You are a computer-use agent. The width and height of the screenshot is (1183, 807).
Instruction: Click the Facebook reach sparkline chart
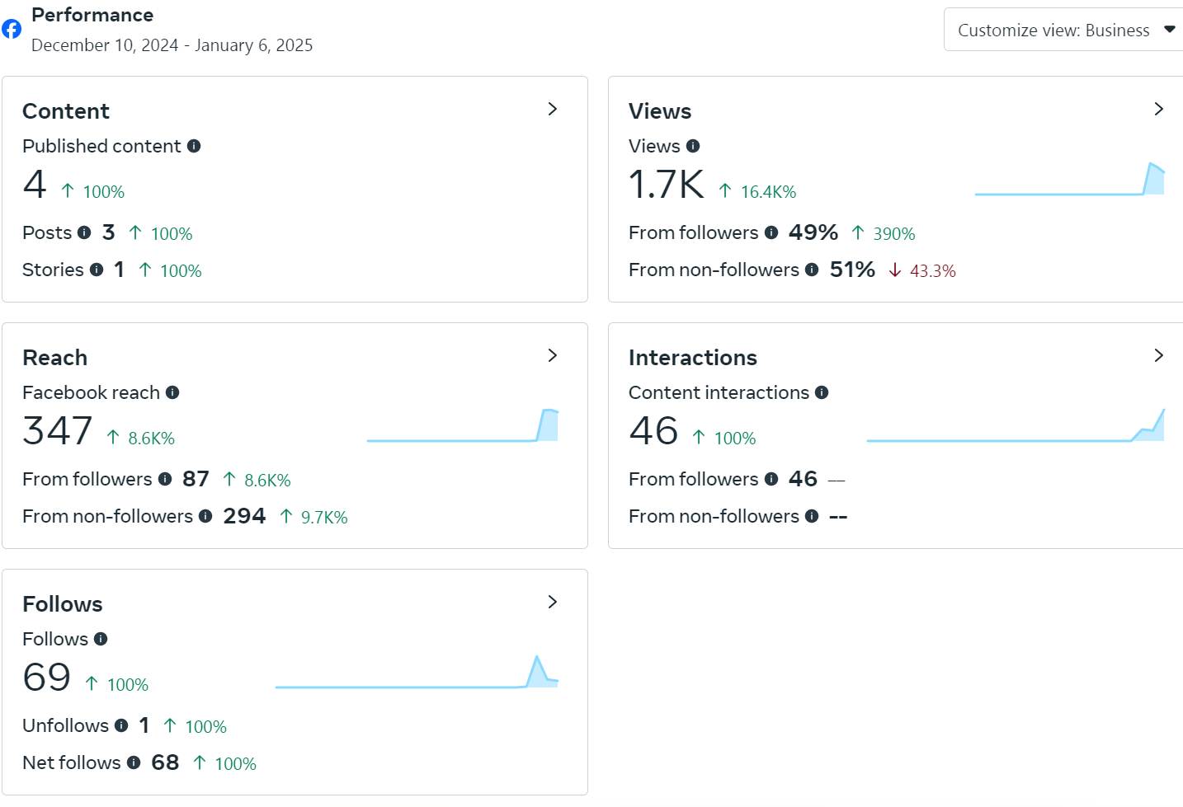point(462,427)
